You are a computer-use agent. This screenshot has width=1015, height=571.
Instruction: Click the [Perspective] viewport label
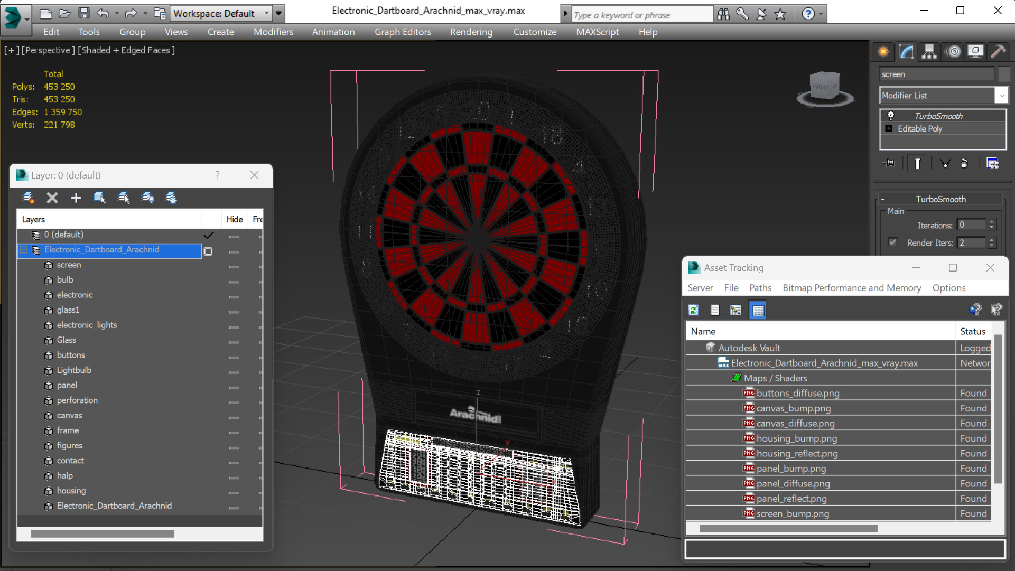point(47,50)
